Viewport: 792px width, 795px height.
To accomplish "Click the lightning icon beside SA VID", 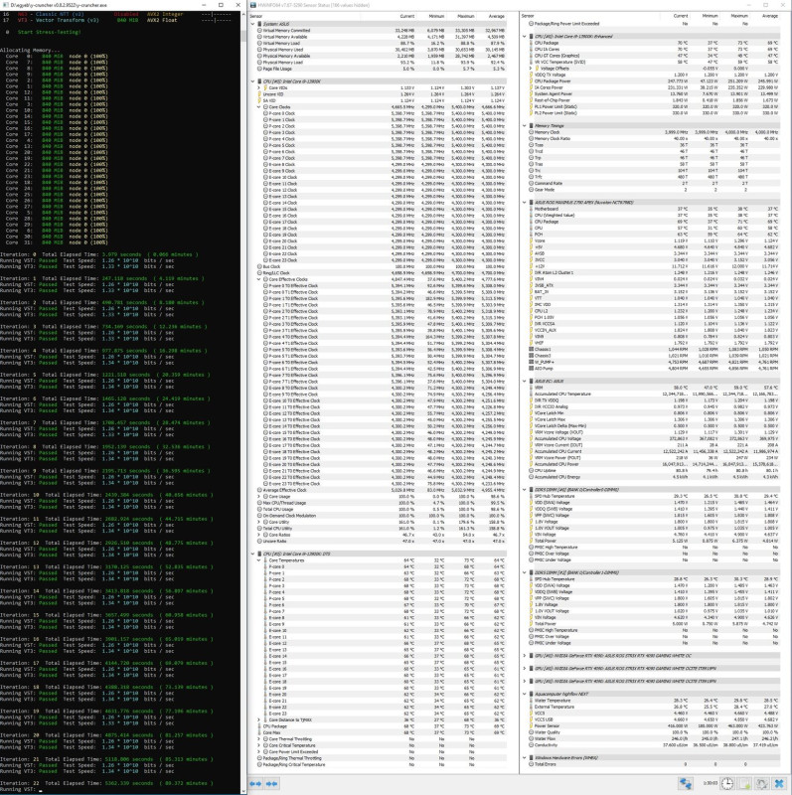I will point(259,100).
